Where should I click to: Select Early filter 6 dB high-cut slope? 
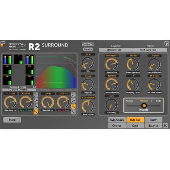(36, 112)
